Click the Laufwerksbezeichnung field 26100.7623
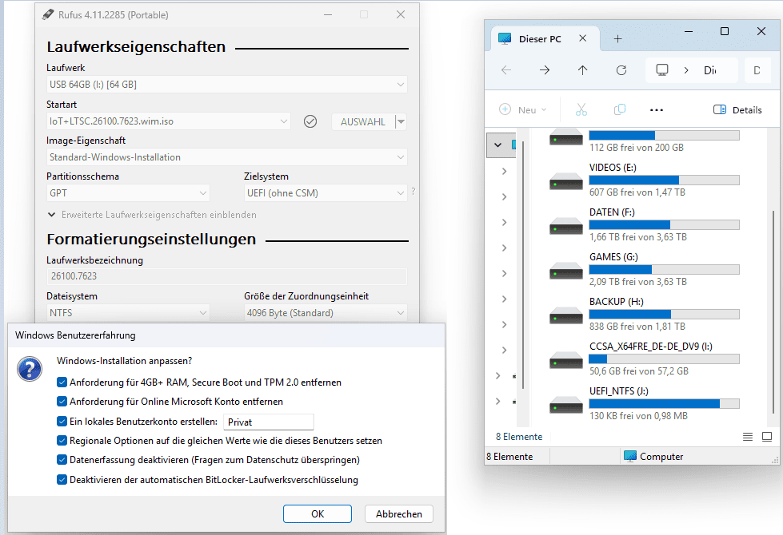Screen dimensions: 783x535 (x=226, y=276)
